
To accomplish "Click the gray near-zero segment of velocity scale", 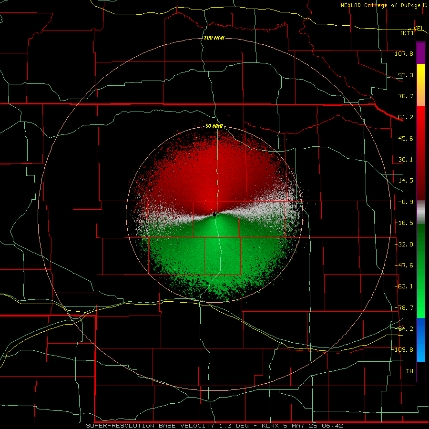I will 421,212.
